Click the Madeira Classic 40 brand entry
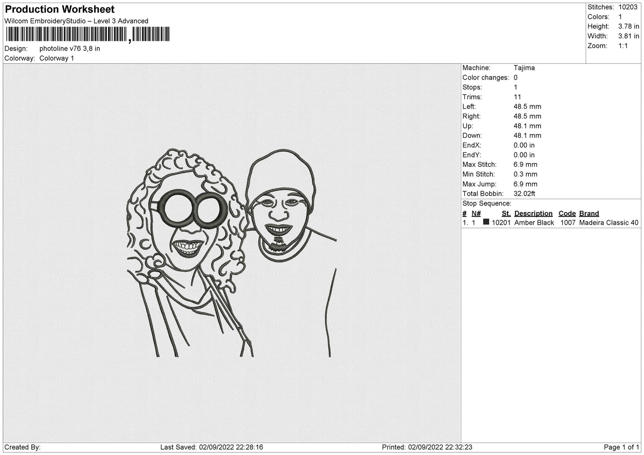Screen dimensions: 644x455 (x=608, y=222)
